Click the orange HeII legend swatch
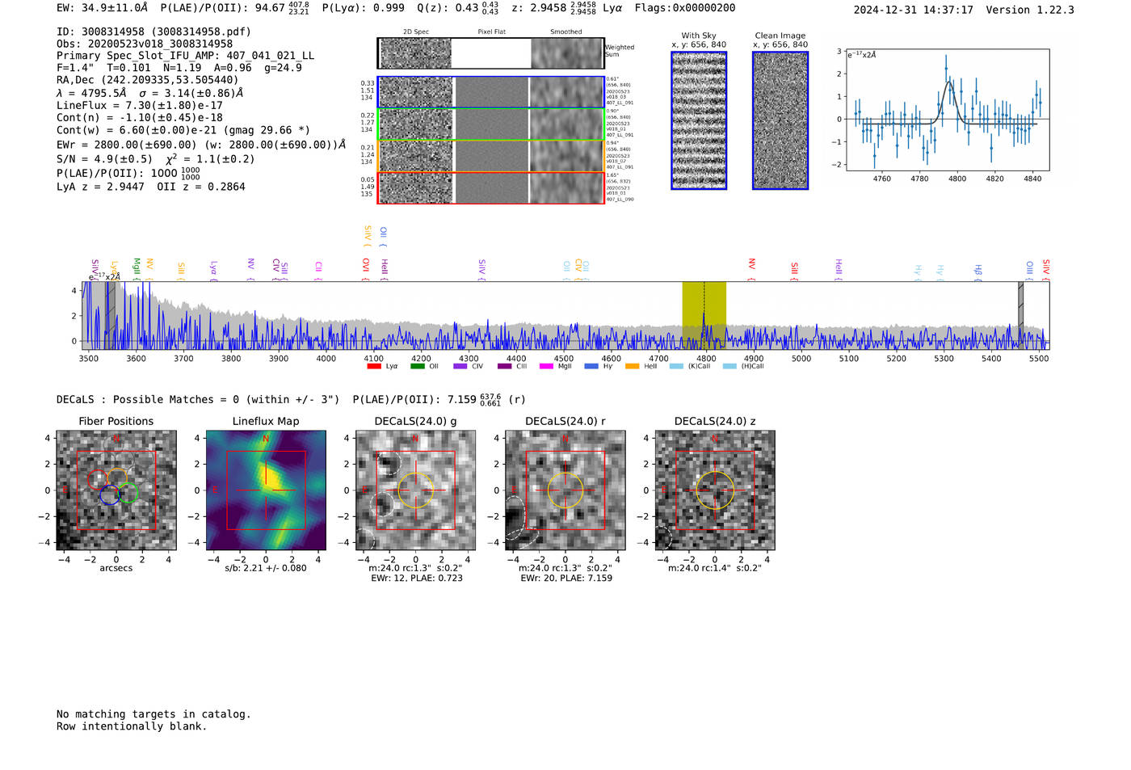1131x770 pixels. point(633,366)
